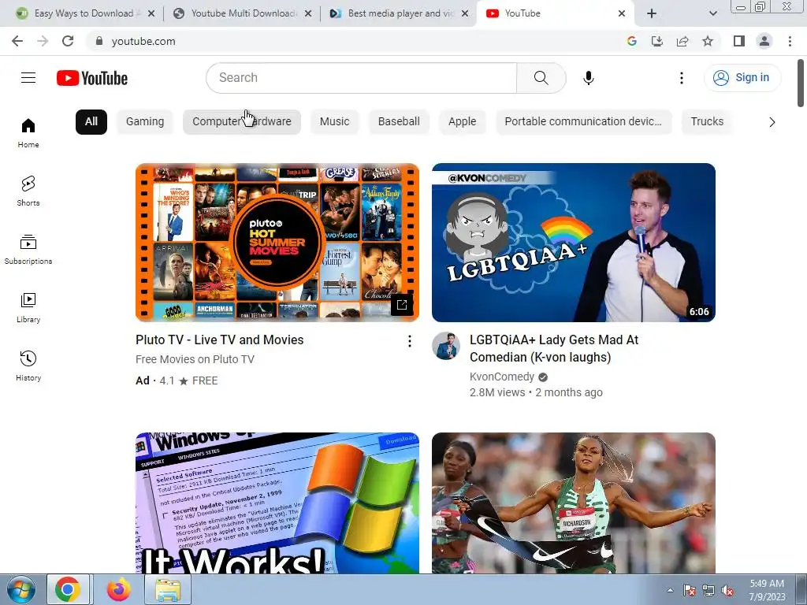The width and height of the screenshot is (807, 605).
Task: Start voice search with microphone icon
Action: pos(588,78)
